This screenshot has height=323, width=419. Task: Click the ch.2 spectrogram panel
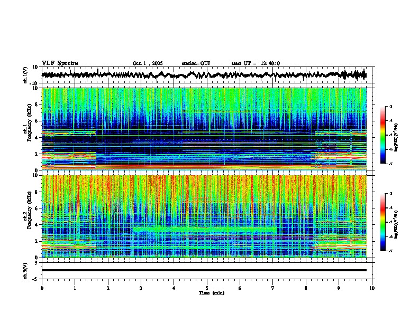204,216
